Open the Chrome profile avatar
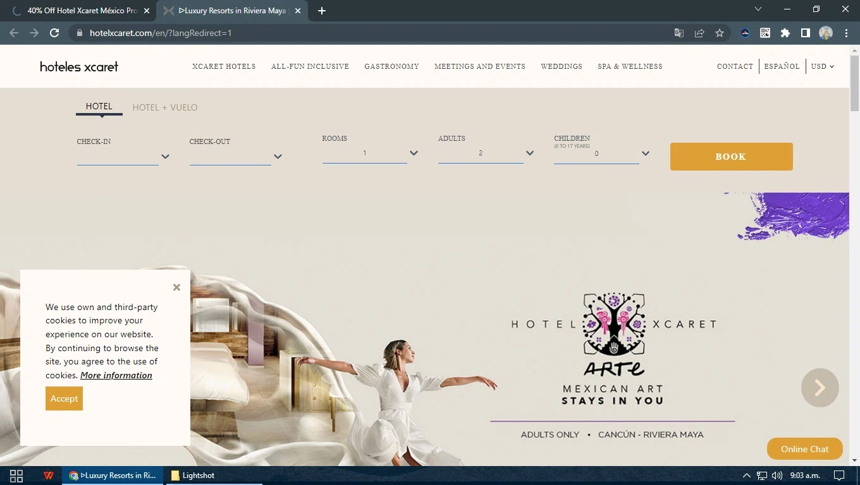 click(x=826, y=33)
